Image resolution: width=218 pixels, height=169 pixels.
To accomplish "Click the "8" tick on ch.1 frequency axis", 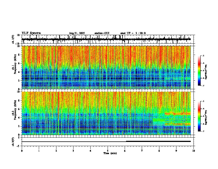I will [x=19, y=55].
